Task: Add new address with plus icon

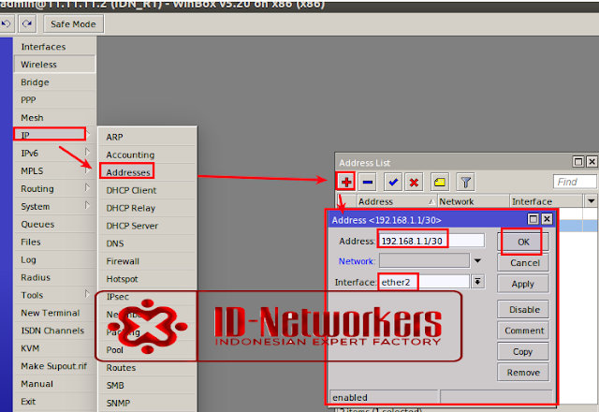Action: pos(346,182)
